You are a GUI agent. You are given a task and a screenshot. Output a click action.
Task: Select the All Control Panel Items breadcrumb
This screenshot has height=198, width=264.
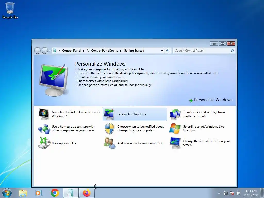102,51
